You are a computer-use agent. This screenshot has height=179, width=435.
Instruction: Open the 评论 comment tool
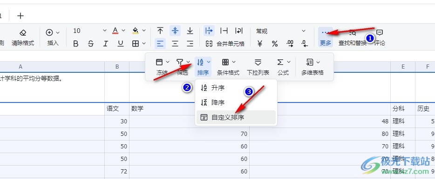point(380,38)
